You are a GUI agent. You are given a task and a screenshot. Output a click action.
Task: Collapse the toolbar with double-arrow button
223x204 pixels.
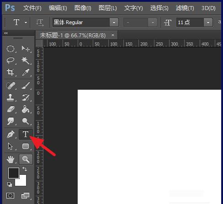[x=6, y=33]
